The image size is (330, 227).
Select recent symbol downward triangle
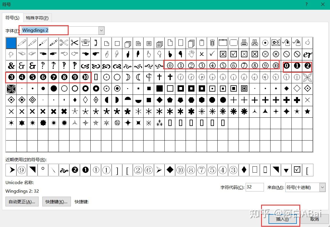[286, 170]
